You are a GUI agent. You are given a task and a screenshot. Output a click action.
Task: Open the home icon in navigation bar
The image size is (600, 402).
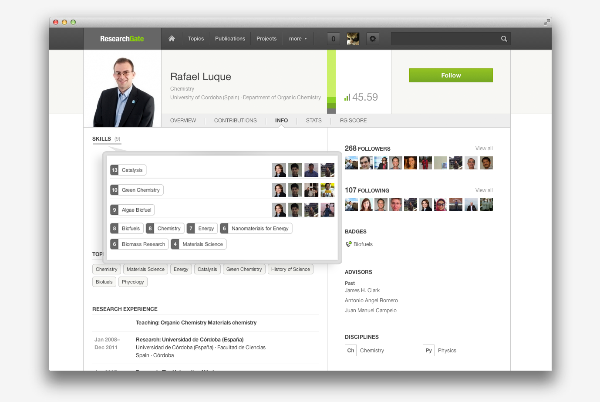(172, 39)
